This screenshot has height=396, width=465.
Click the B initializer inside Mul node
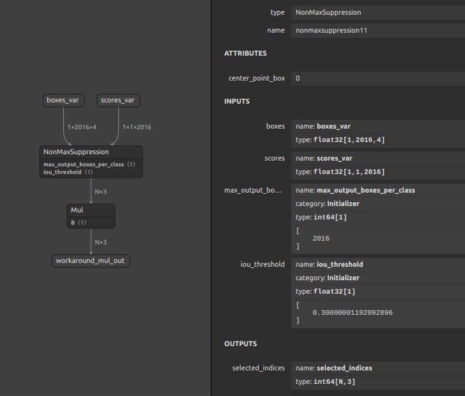tap(78, 223)
